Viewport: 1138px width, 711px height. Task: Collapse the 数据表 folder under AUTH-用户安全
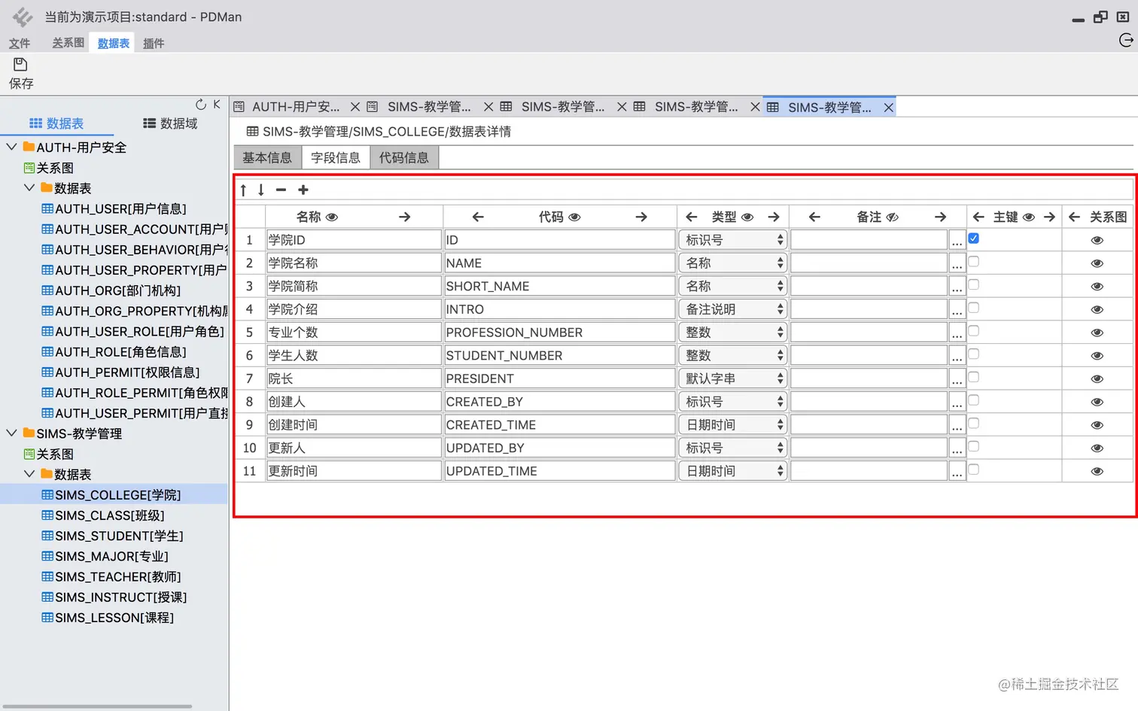(29, 187)
